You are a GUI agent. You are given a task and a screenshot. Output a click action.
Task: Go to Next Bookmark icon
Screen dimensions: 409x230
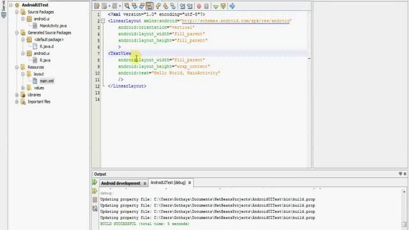(x=166, y=6)
